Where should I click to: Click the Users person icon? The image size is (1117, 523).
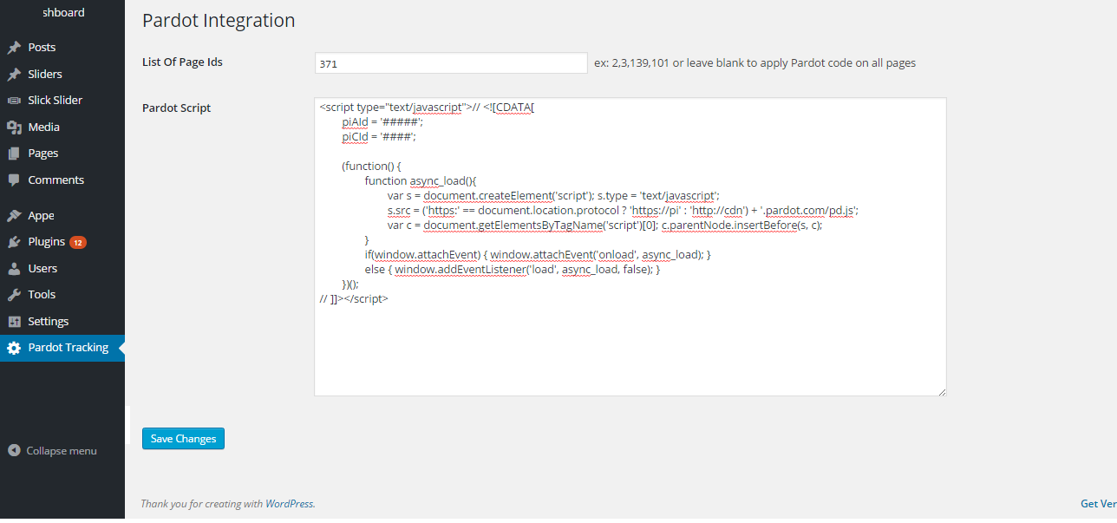[14, 269]
